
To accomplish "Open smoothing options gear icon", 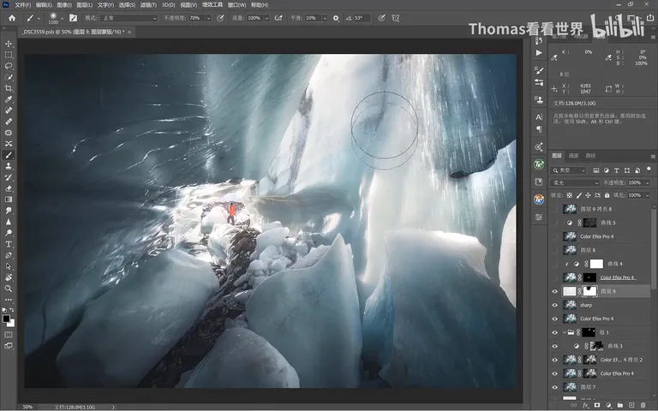I will pyautogui.click(x=336, y=18).
